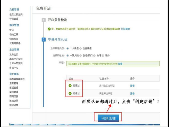Click 查看 for 淘宝开店认证 row
This screenshot has width=169, height=127.
[132, 93]
